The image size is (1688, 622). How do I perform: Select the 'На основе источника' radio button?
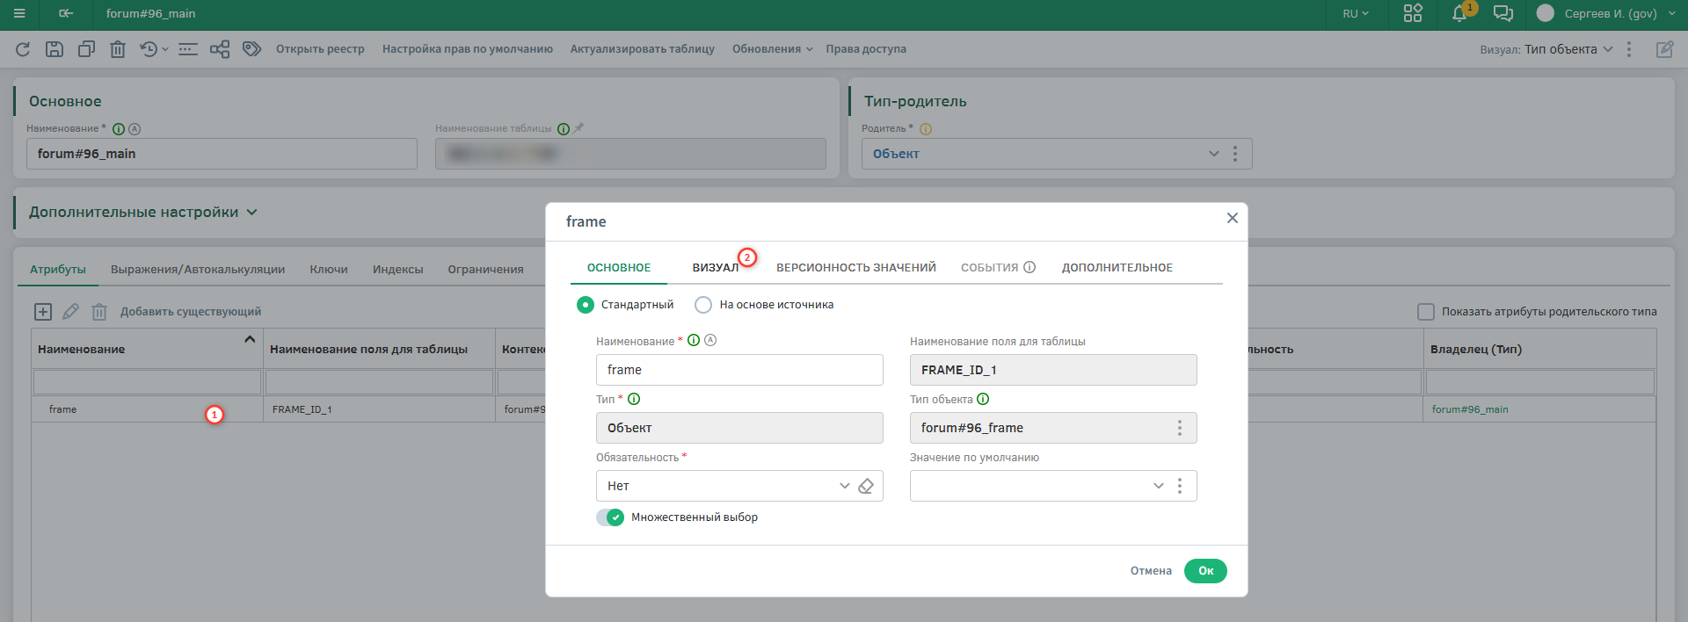click(703, 305)
